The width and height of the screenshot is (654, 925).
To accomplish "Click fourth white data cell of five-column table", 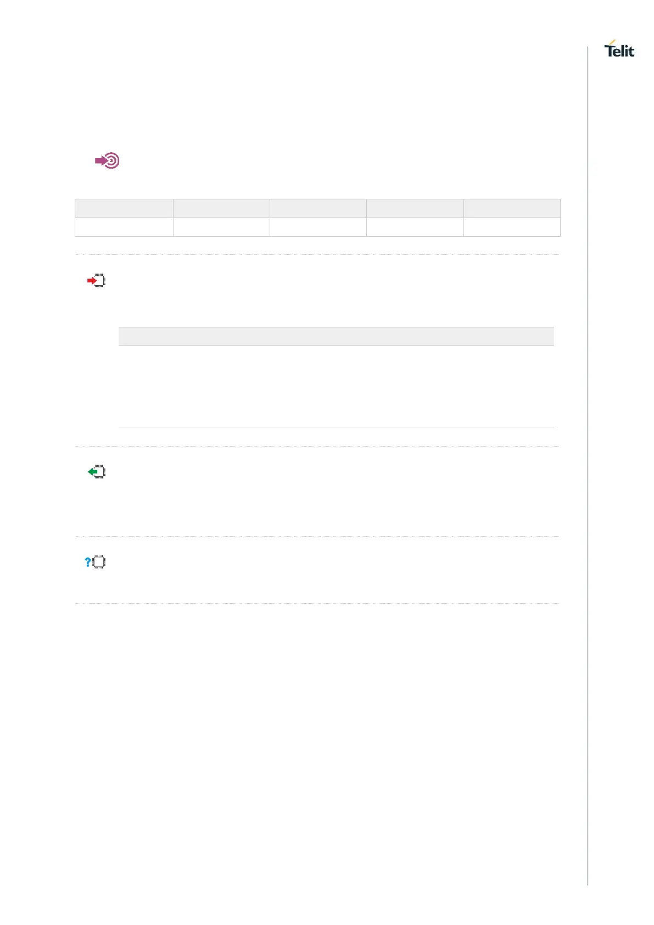I will (x=415, y=227).
